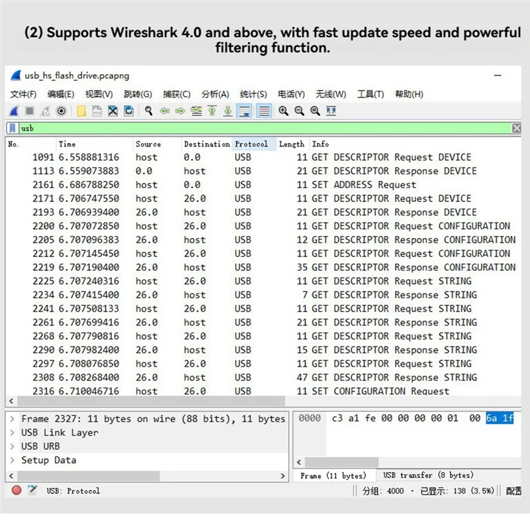Toggle auto-scroll during live capture
The height and width of the screenshot is (530, 530).
point(245,111)
